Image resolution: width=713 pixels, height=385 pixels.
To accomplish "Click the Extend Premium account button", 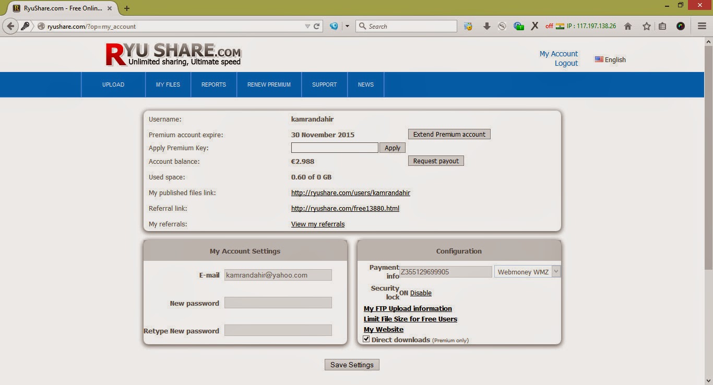I will [x=449, y=135].
